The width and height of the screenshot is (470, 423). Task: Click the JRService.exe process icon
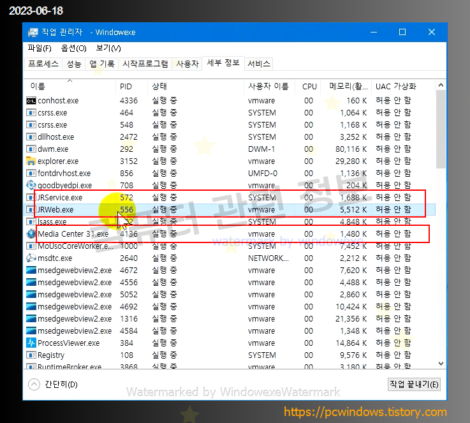(31, 198)
